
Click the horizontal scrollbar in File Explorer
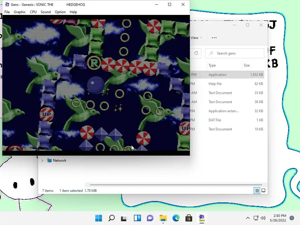(x=176, y=185)
